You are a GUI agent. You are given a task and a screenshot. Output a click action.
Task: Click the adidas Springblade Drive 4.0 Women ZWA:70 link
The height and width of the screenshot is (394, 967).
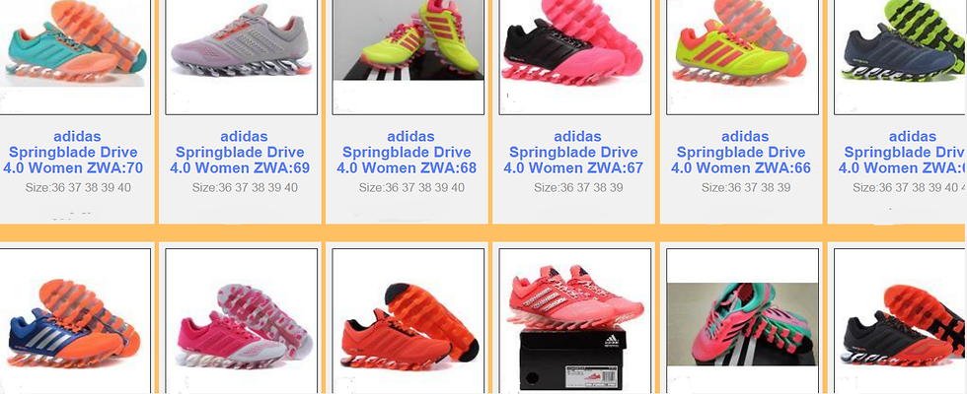73,152
